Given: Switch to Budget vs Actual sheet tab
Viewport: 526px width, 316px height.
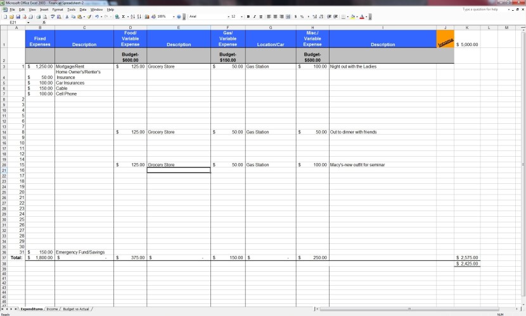Looking at the screenshot, I should (x=76, y=309).
